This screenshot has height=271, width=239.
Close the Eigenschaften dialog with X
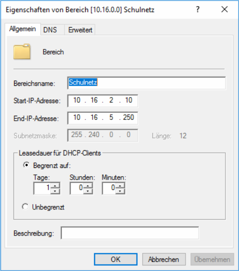pyautogui.click(x=225, y=9)
